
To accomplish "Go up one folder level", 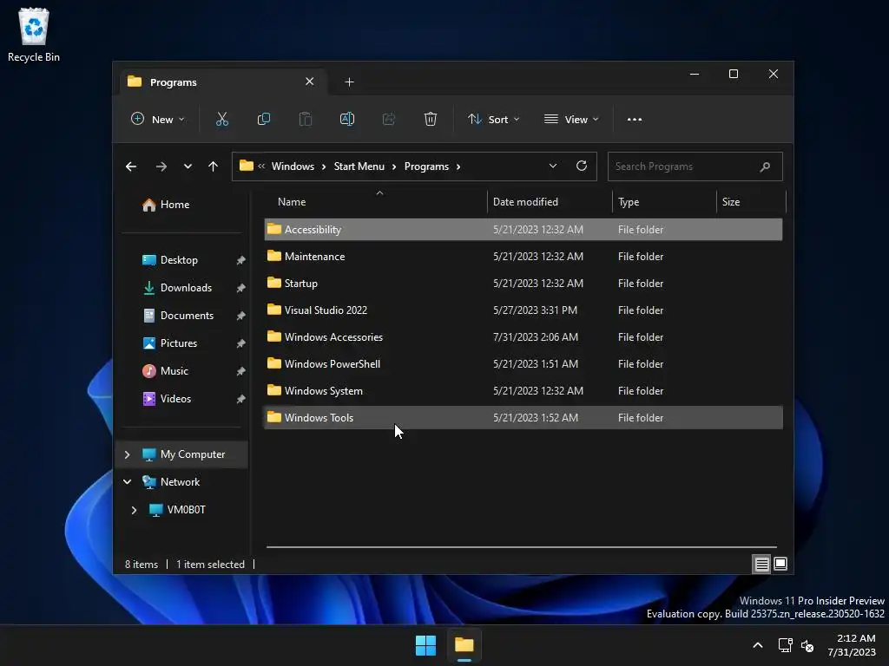I will point(214,166).
